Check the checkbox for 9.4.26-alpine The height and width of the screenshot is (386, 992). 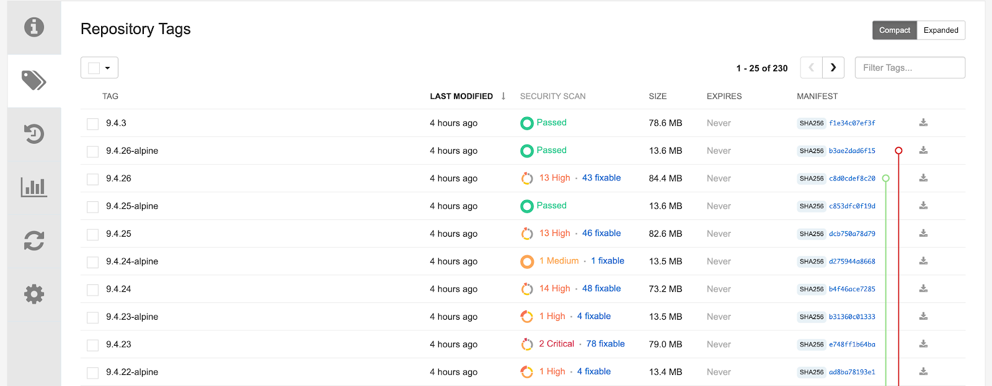(x=92, y=151)
